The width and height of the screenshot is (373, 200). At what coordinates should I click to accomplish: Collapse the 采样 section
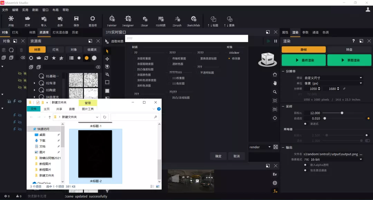coord(283,106)
